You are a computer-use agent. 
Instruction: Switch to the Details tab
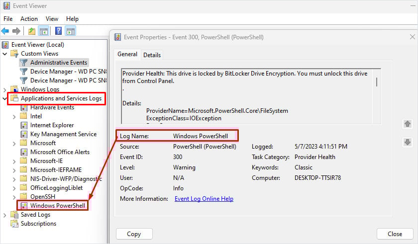pos(152,55)
